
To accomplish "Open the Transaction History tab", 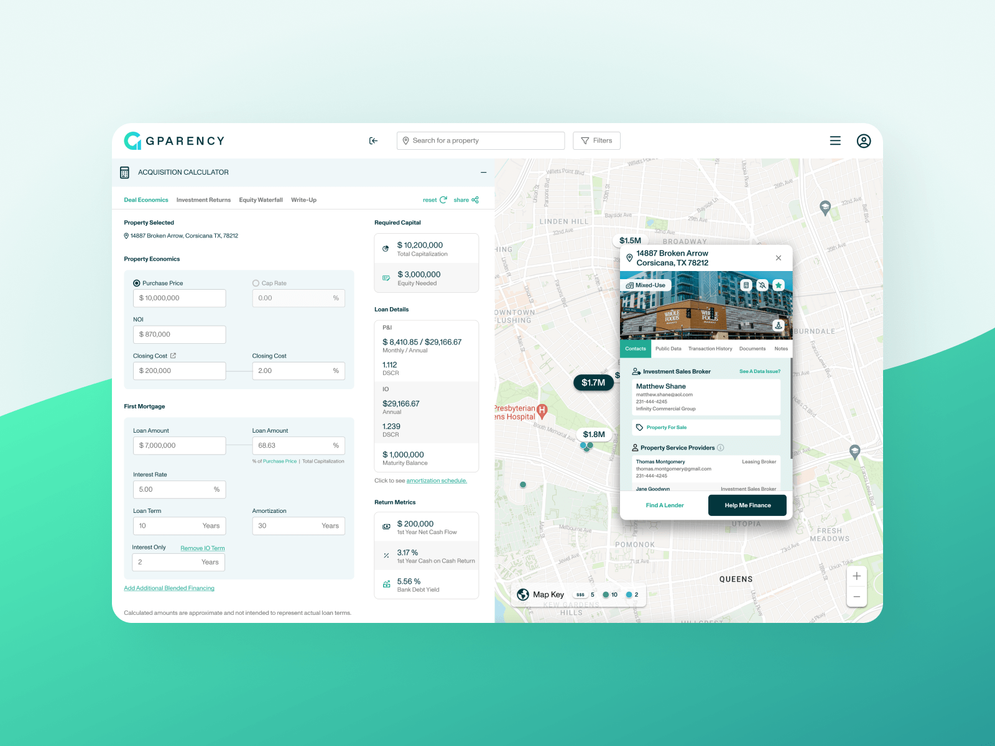I will point(710,349).
